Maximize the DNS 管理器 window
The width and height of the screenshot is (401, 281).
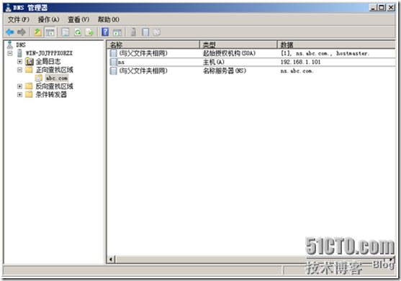pyautogui.click(x=382, y=8)
